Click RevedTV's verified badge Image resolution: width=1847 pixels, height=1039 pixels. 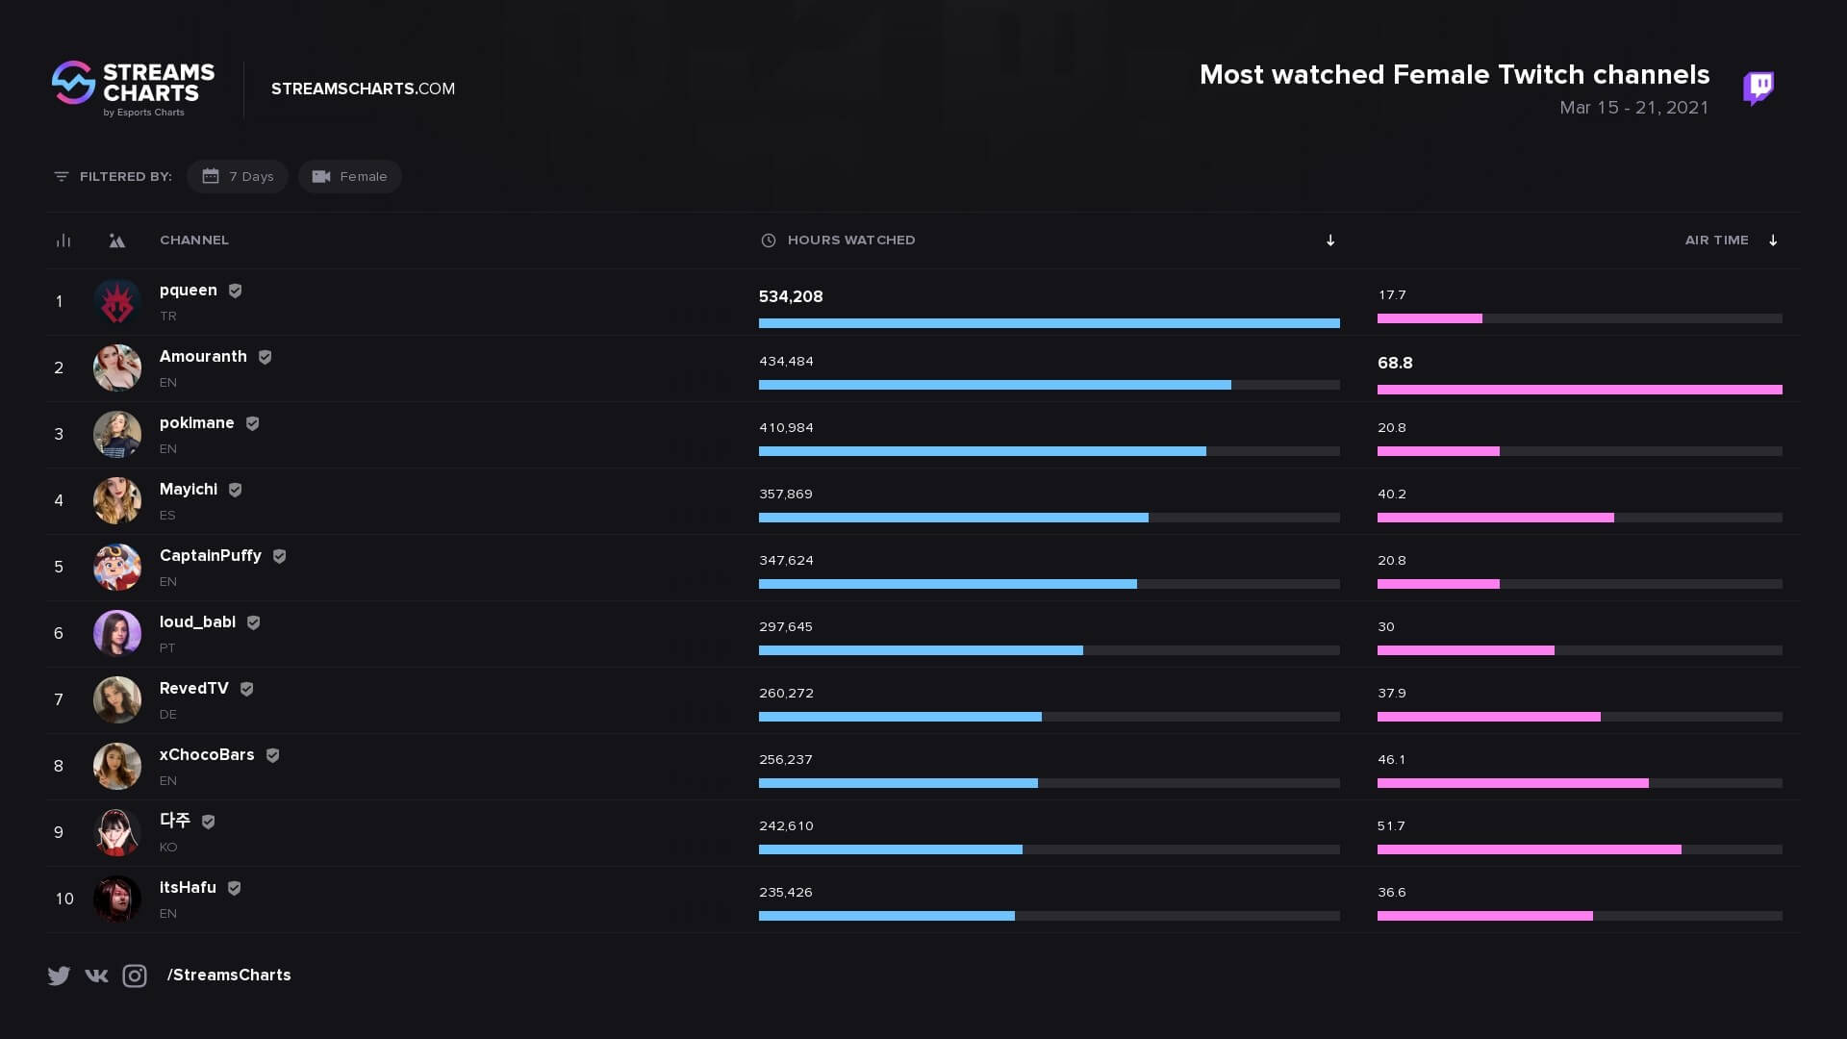click(246, 689)
